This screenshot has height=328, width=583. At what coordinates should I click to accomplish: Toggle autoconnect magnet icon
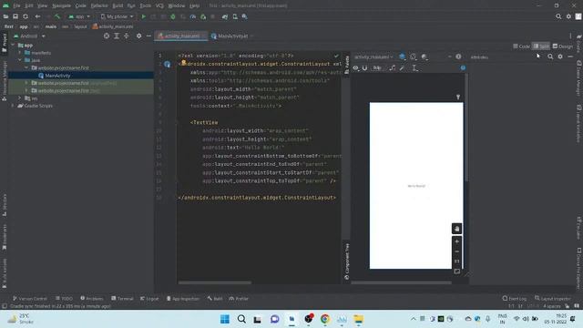coord(364,68)
